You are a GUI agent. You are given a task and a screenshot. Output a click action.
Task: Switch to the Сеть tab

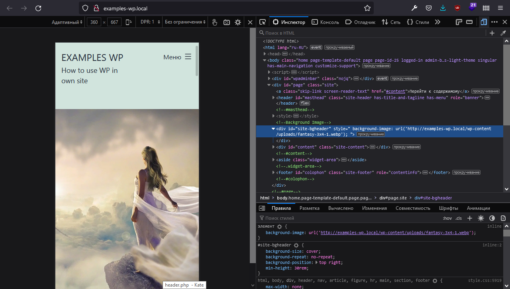[x=391, y=22]
